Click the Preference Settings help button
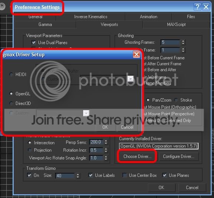Viewport: 214px width, 198px height. 197,7
